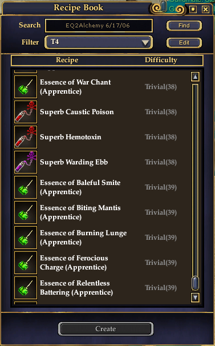Open the T4 filter dropdown

tap(99, 42)
